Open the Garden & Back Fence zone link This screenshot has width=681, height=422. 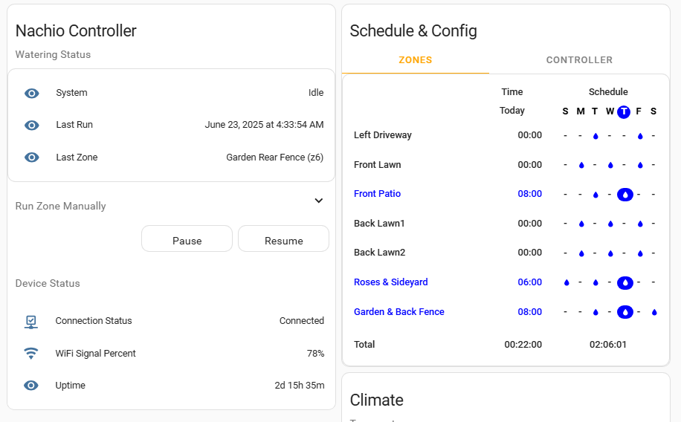tap(399, 312)
